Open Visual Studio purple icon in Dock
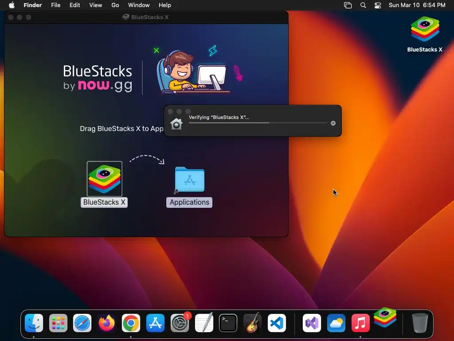 pyautogui.click(x=312, y=323)
